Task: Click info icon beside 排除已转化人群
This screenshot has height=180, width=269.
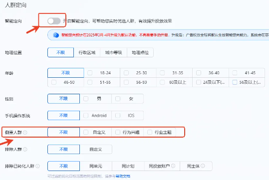Action: click(37, 166)
